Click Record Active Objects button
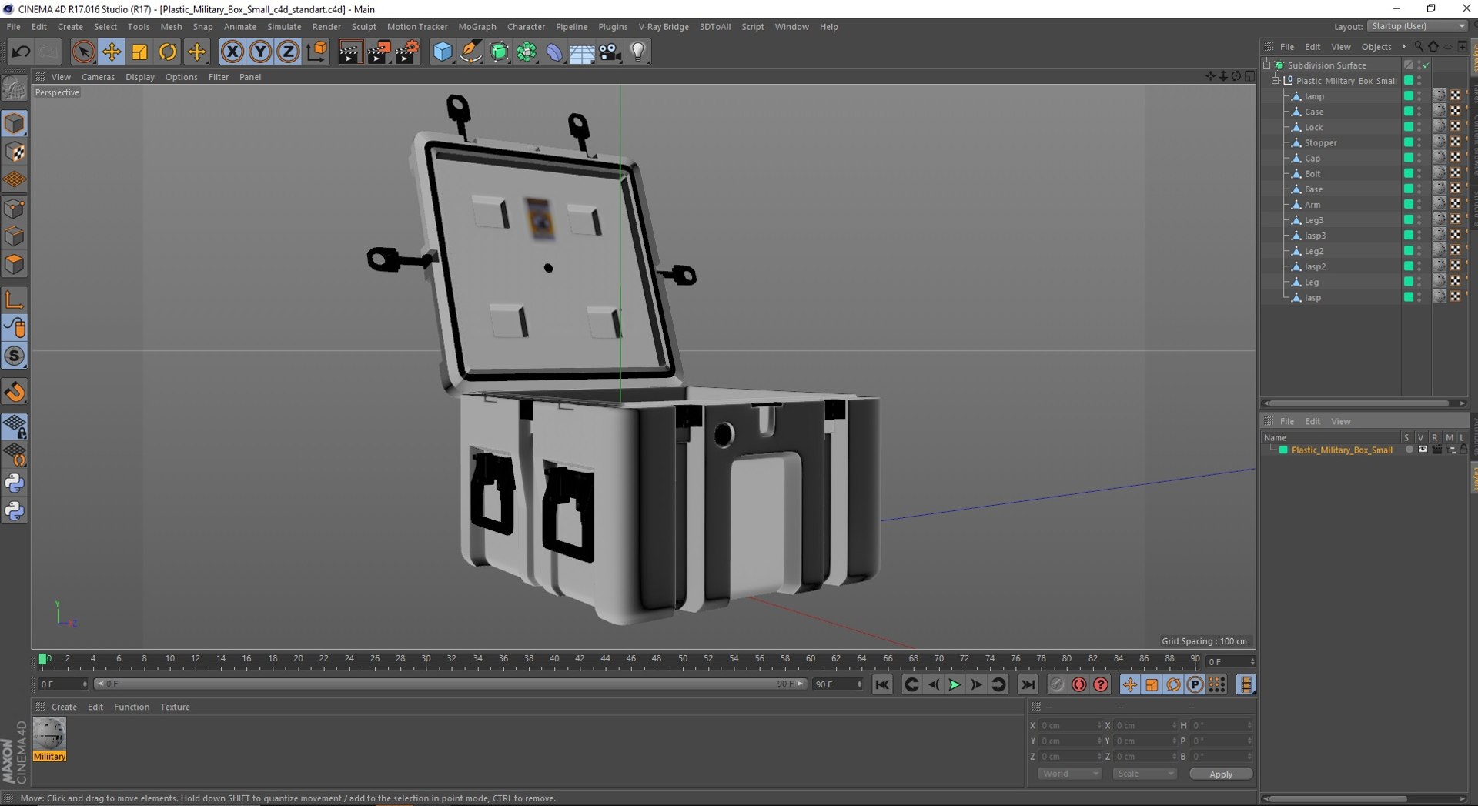The width and height of the screenshot is (1478, 806). pos(1057,684)
